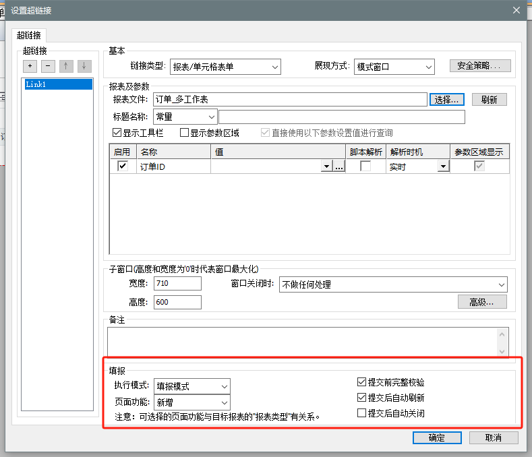532x457 pixels.
Task: Click the ellipsis button in 订单ID value cell
Action: coord(339,166)
